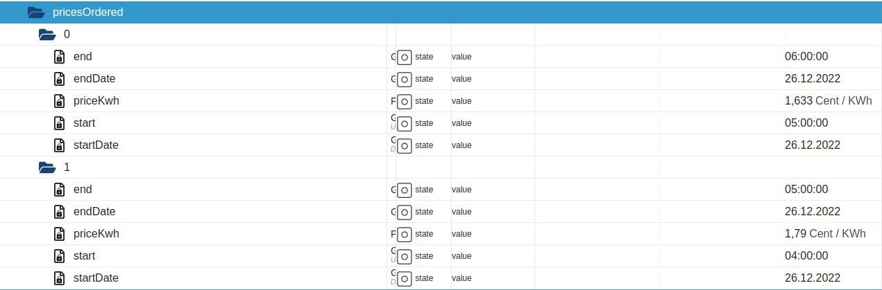Select endDate item under folder 1

[94, 211]
